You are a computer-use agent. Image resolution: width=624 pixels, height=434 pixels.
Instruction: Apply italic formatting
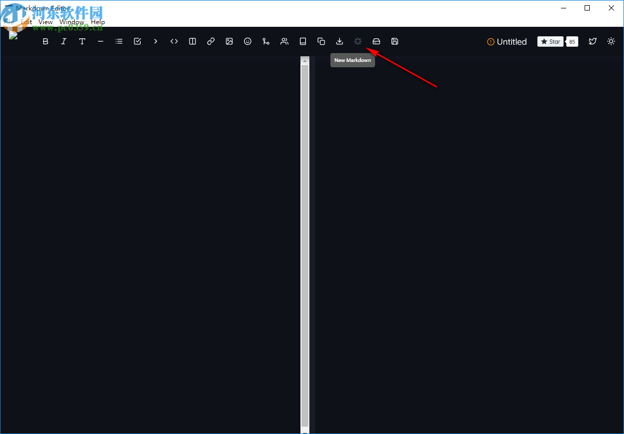pos(64,41)
